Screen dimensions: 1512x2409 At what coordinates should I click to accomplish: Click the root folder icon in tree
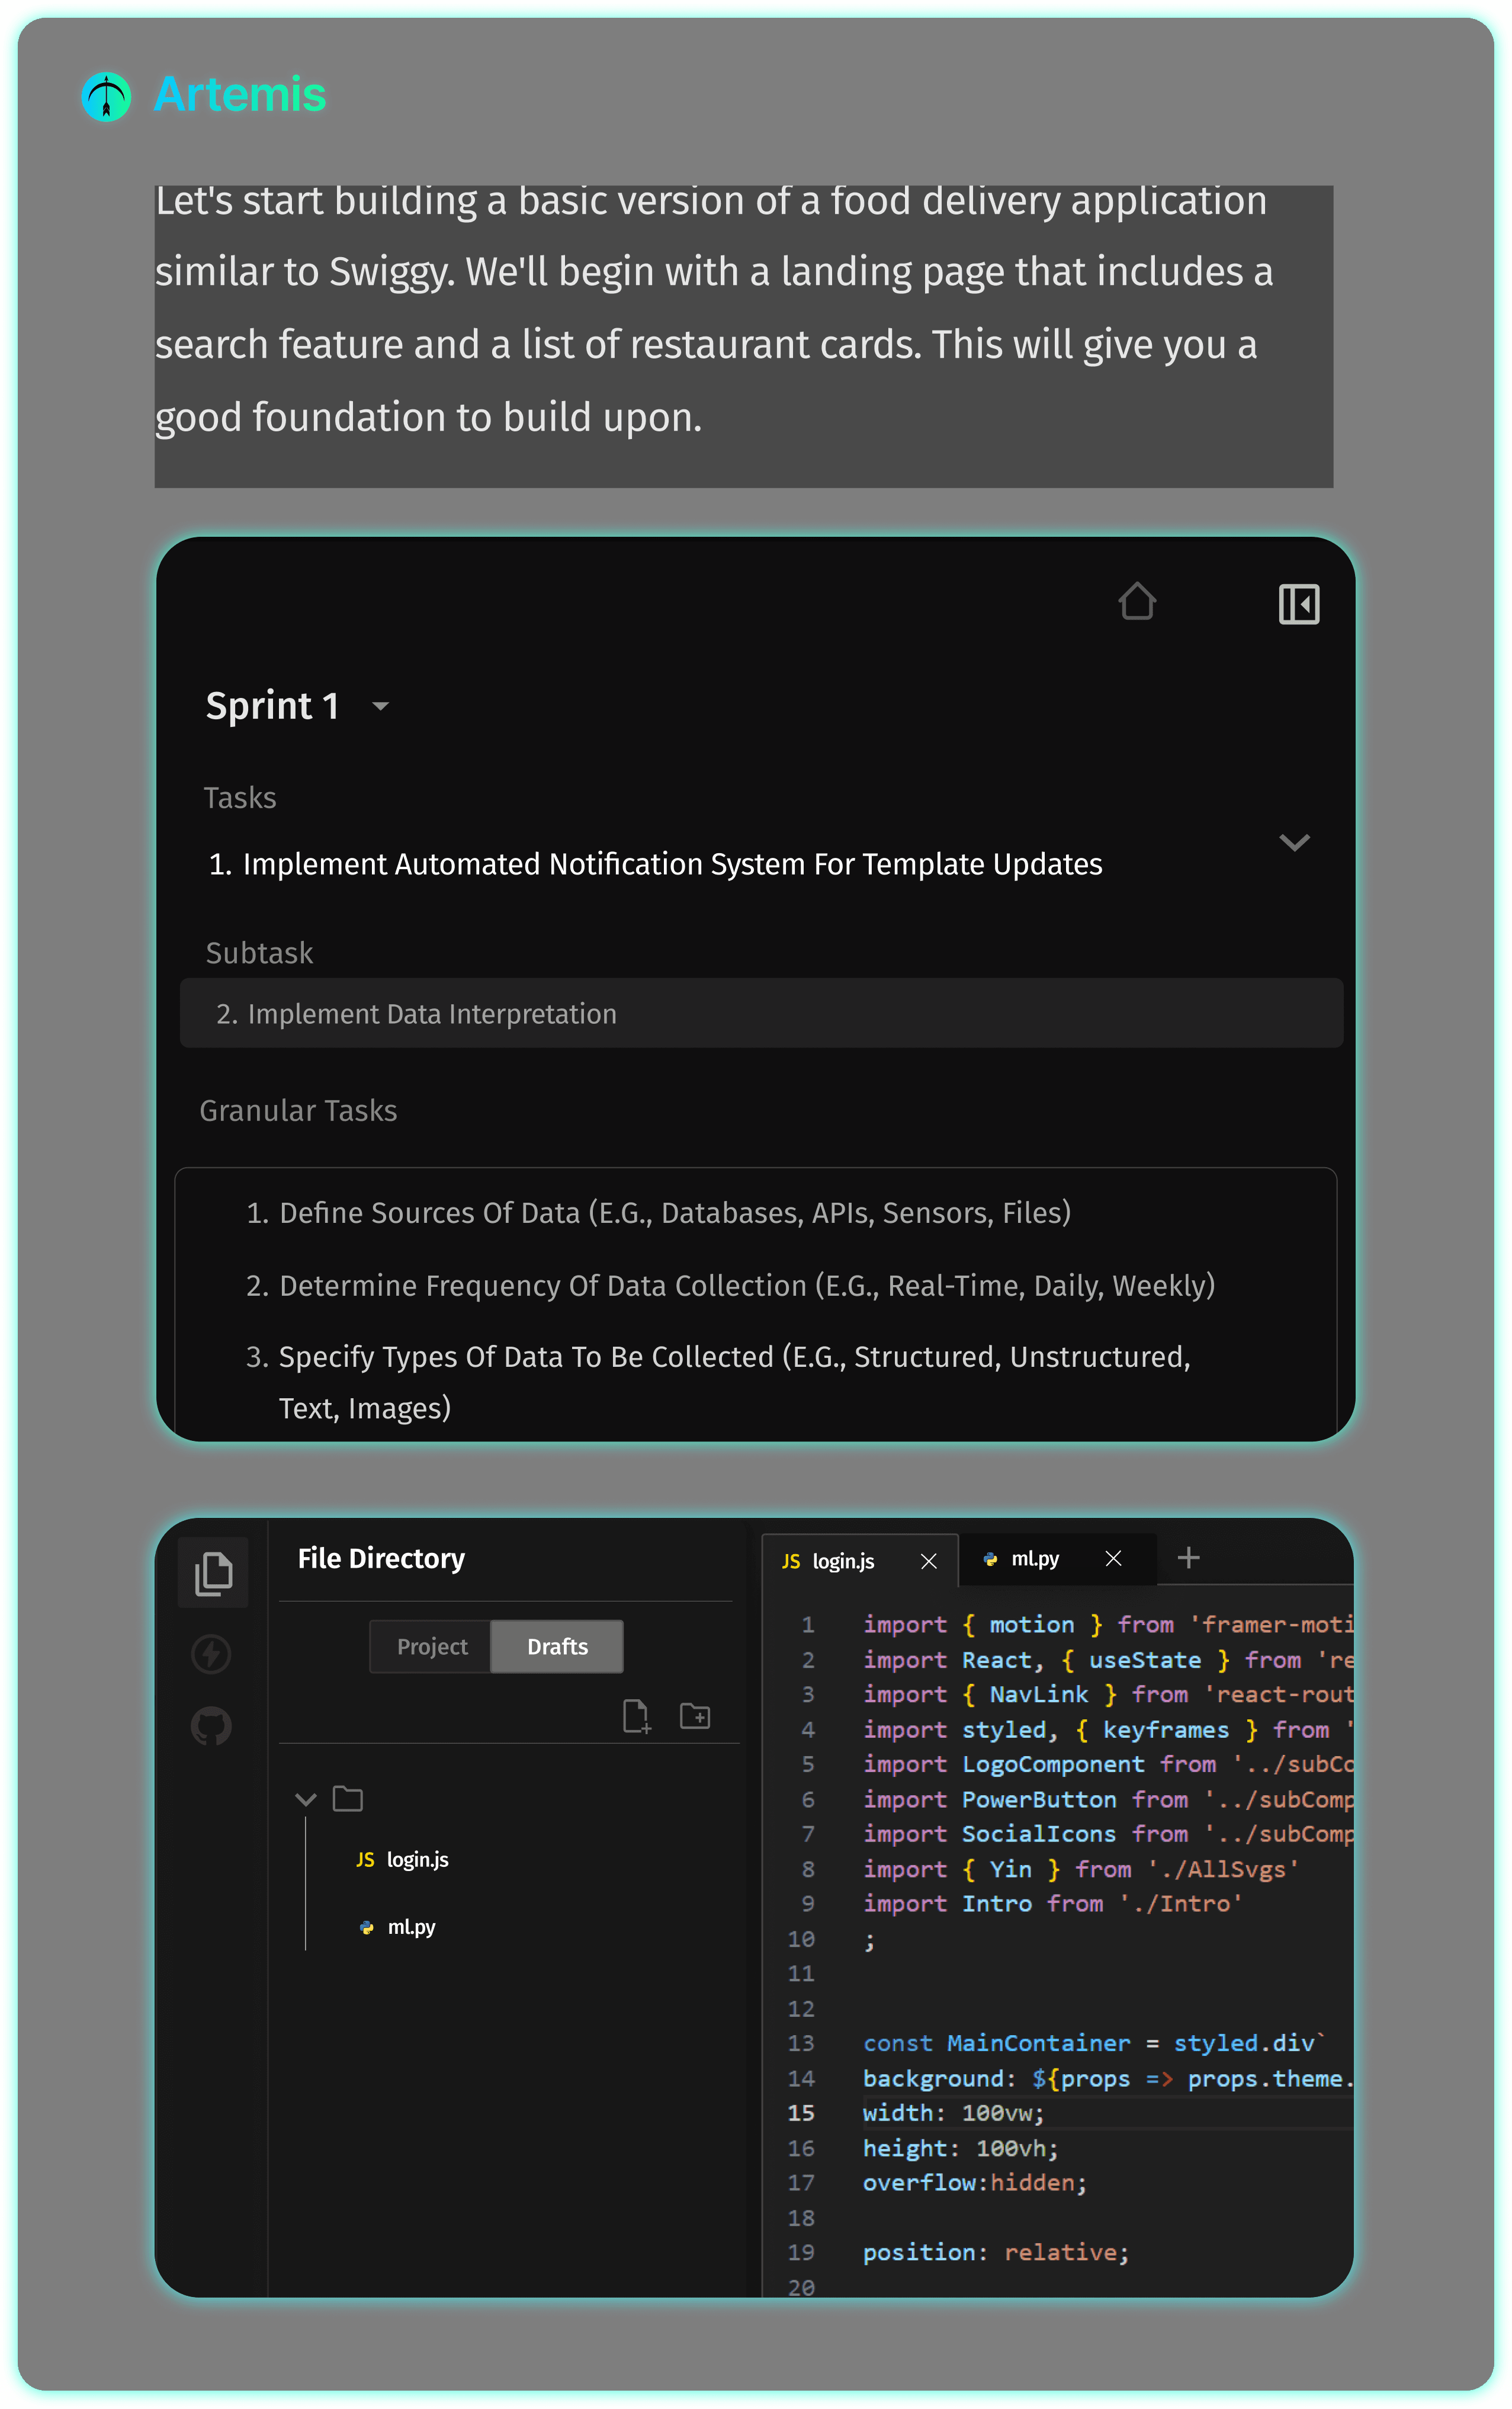coord(347,1799)
